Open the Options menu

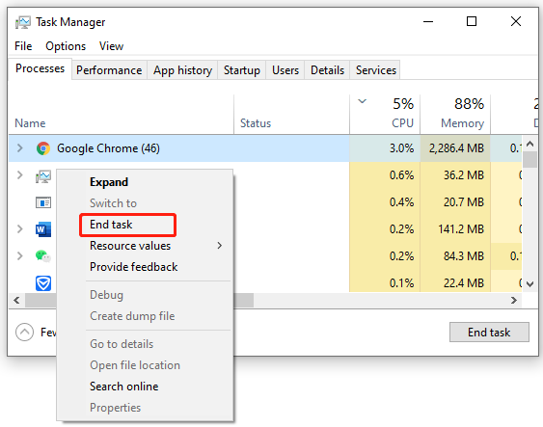(x=66, y=46)
